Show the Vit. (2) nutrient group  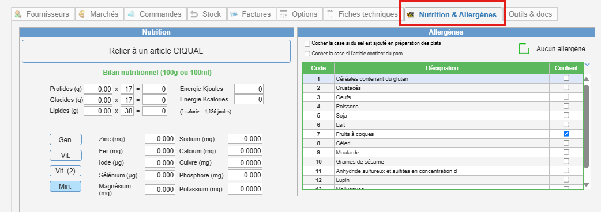click(x=66, y=171)
